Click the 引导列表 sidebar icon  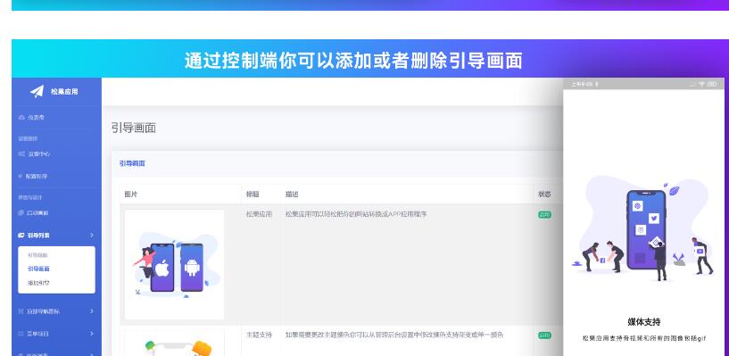click(21, 236)
